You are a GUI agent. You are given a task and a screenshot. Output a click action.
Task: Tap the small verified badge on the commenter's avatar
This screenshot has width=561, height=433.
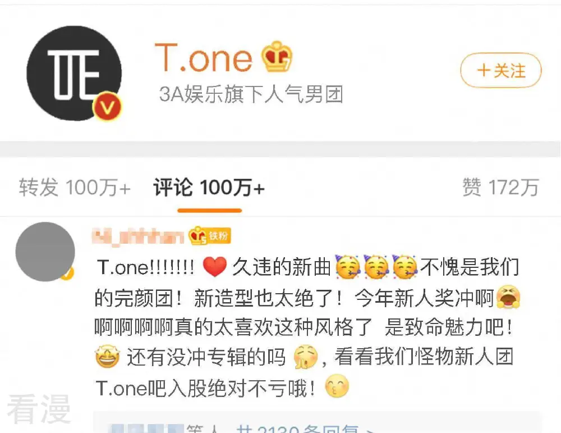tap(67, 274)
